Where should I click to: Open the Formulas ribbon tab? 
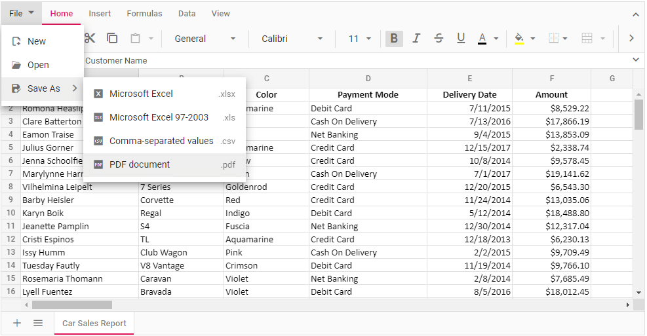click(x=144, y=13)
